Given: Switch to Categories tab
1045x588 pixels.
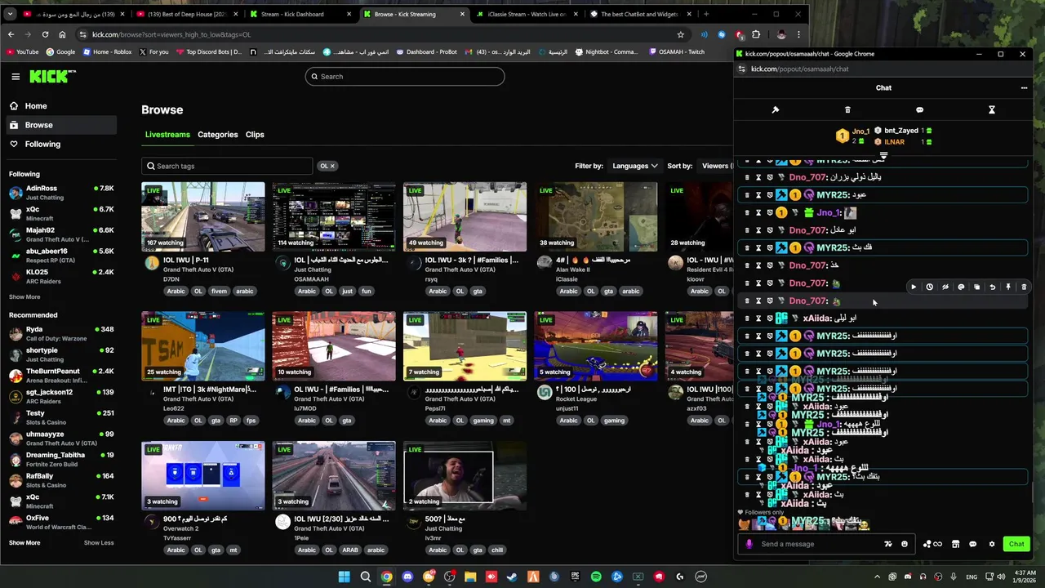Looking at the screenshot, I should tap(217, 135).
